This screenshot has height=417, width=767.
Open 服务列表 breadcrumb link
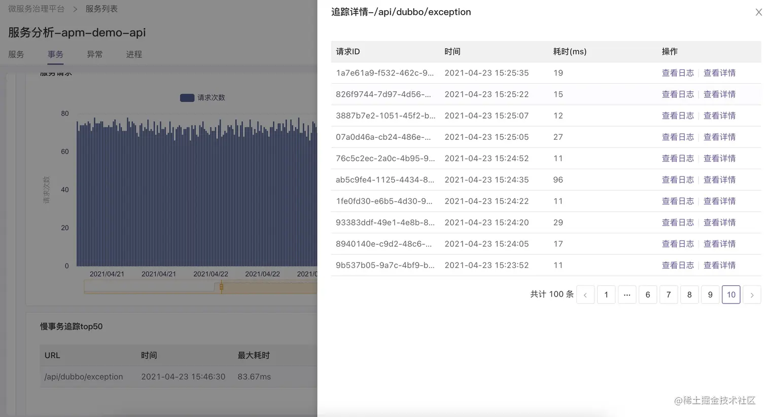(x=101, y=9)
